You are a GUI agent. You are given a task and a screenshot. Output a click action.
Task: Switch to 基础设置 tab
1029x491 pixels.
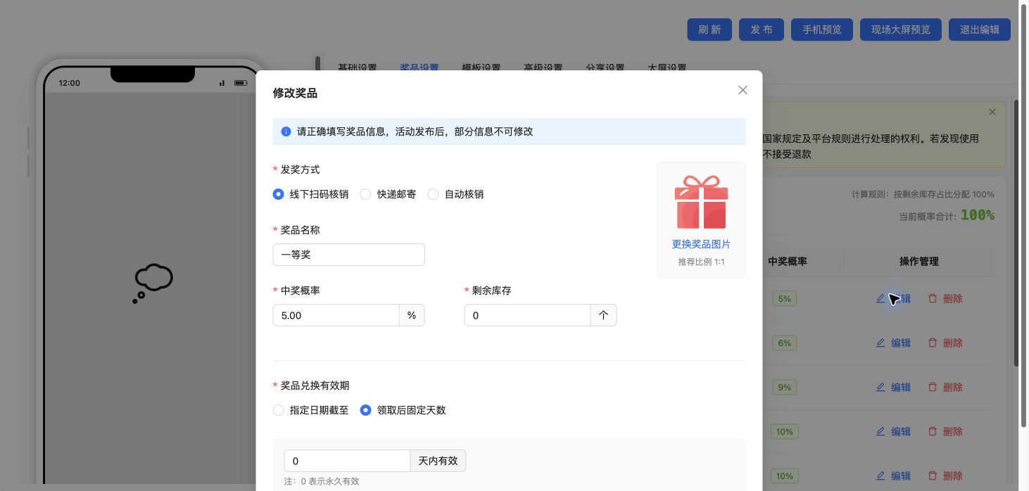click(x=358, y=68)
